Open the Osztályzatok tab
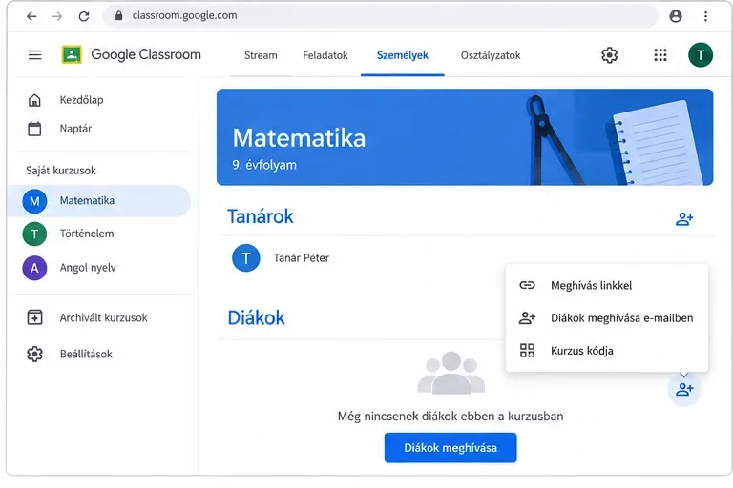 (x=491, y=55)
